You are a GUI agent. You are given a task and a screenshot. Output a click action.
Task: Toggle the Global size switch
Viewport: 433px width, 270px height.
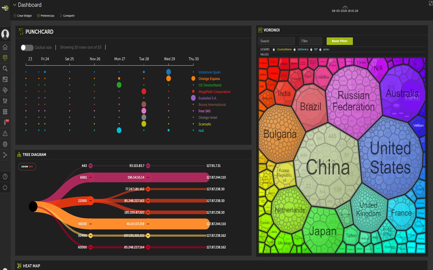(27, 48)
